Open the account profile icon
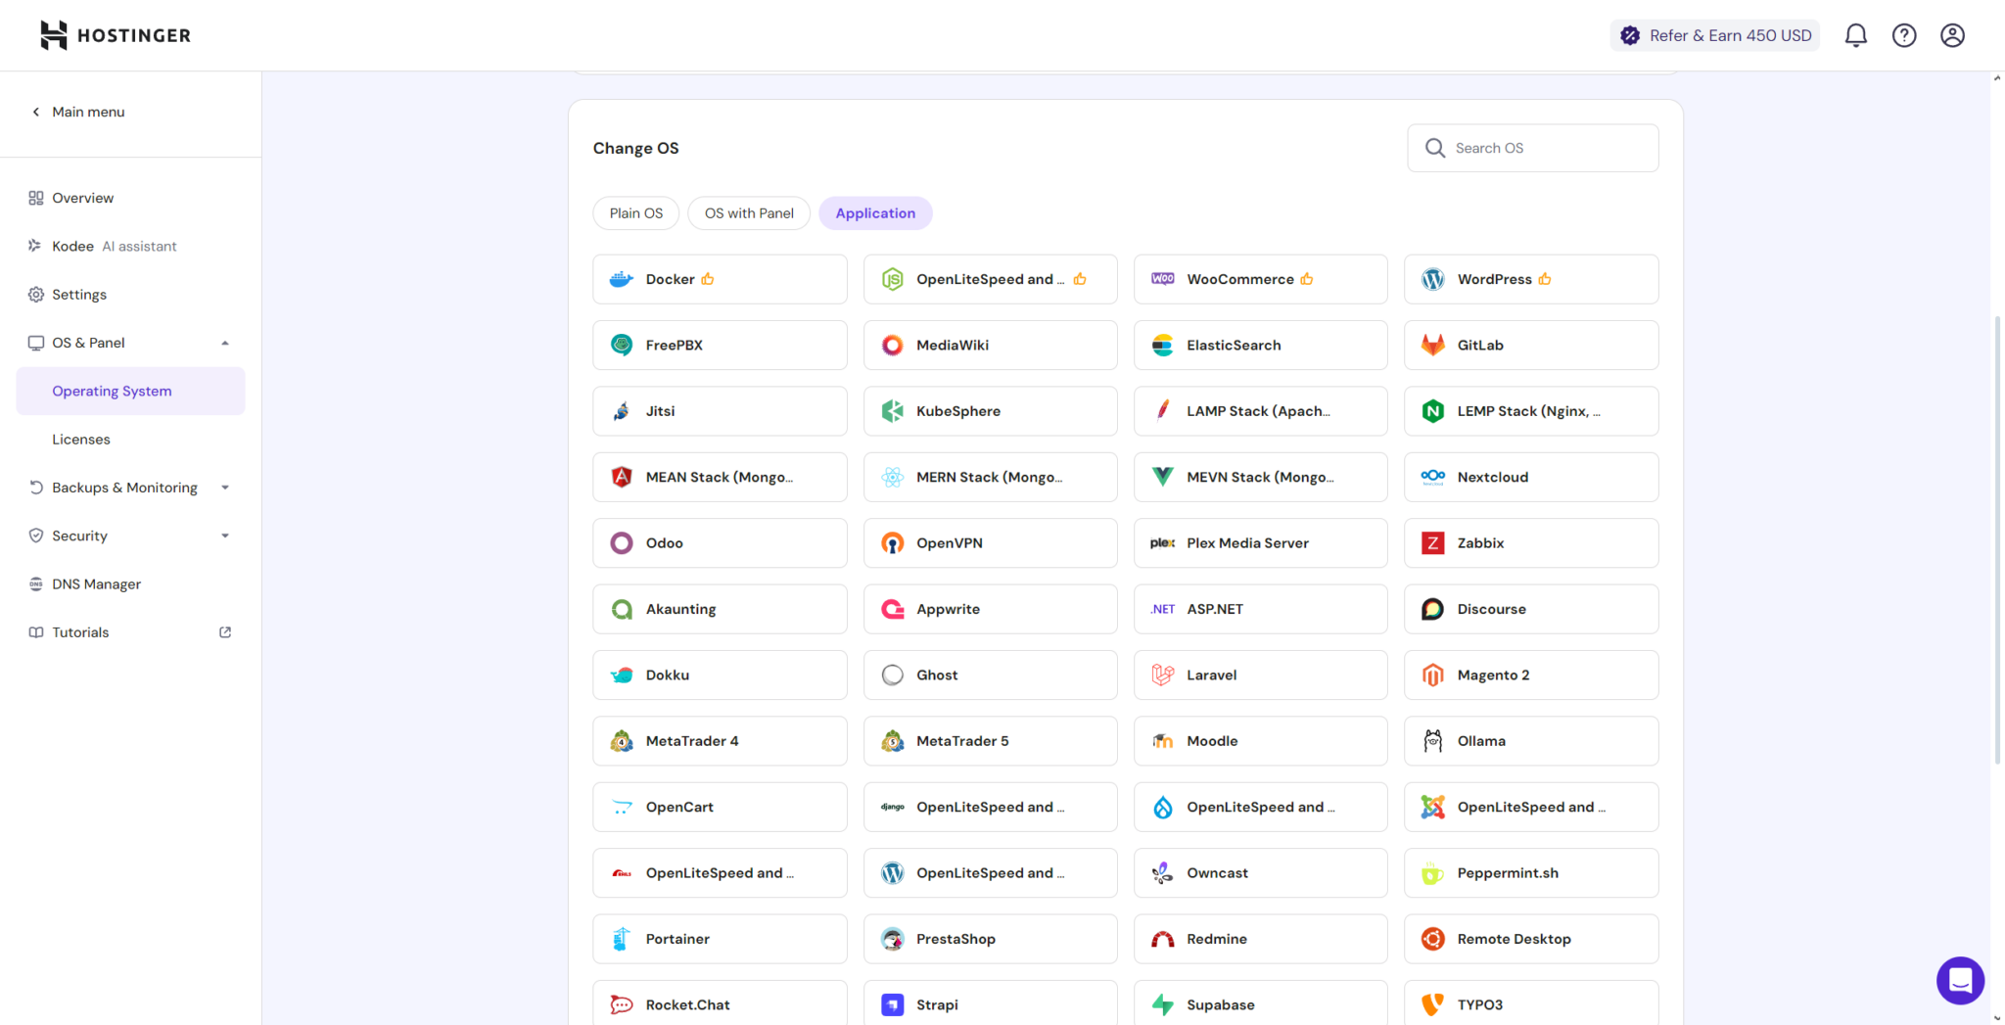The height and width of the screenshot is (1025, 2005). tap(1953, 34)
